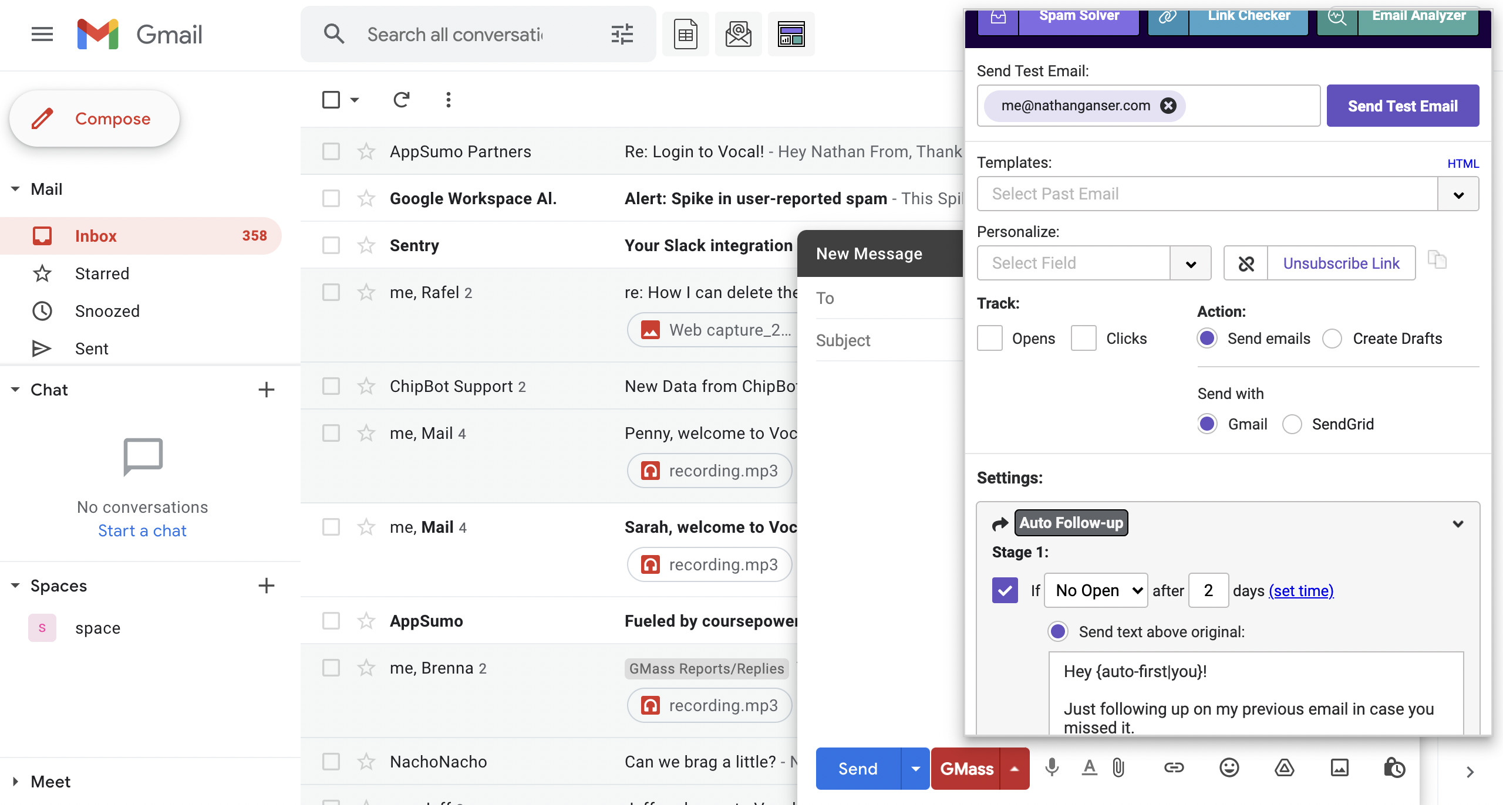Uncheck the Stage 1 follow-up checkbox
Viewport: 1503px width, 805px height.
click(1005, 590)
